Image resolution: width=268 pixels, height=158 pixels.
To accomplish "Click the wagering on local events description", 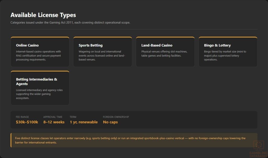I will click(x=102, y=55).
